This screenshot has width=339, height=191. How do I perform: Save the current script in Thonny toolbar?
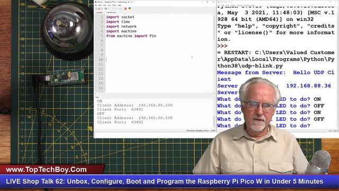[x=102, y=8]
